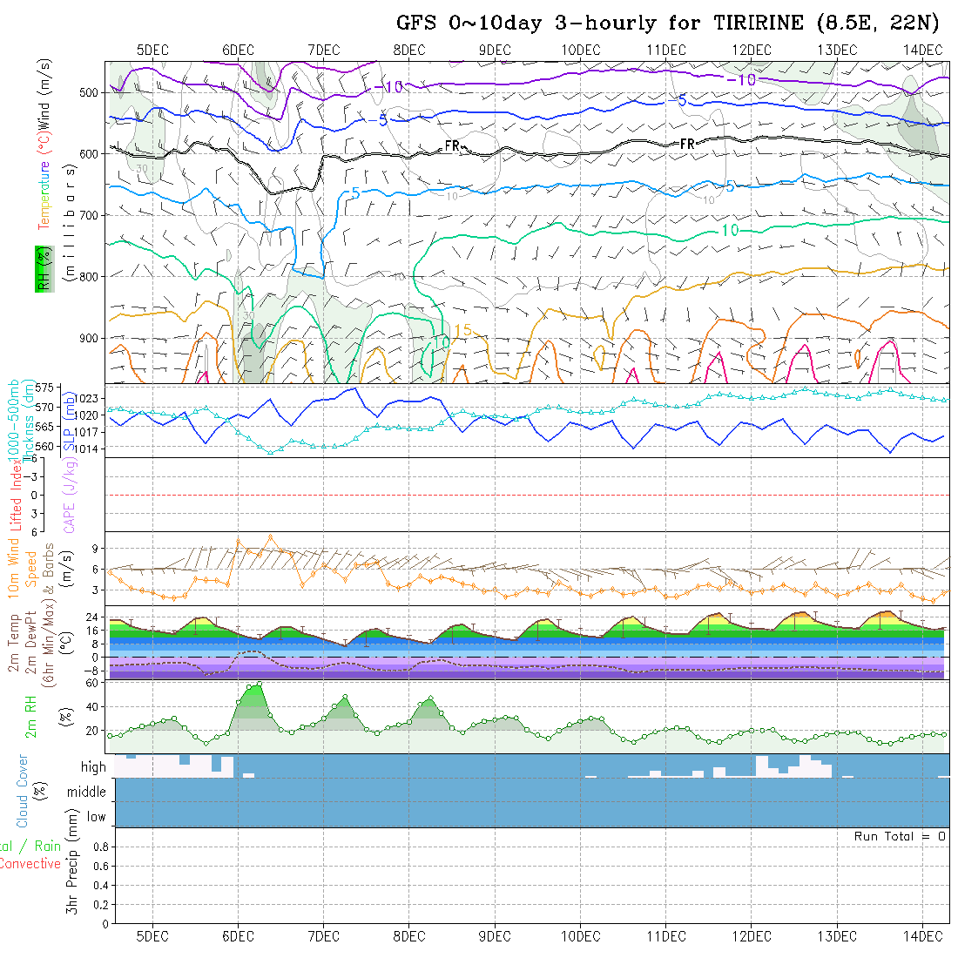The width and height of the screenshot is (958, 958).
Task: Click the 2m Temp axis label
Action: (13, 643)
